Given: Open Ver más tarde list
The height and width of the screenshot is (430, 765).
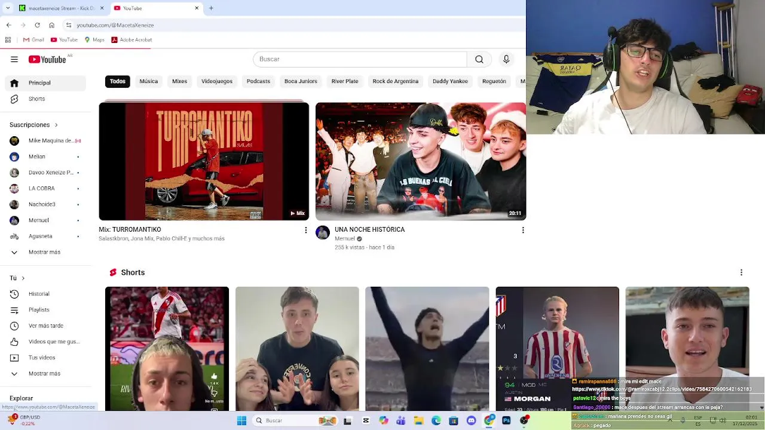Looking at the screenshot, I should (x=45, y=325).
